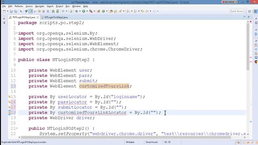Click the Run External Tools icon
The height and width of the screenshot is (145, 258).
point(91,11)
